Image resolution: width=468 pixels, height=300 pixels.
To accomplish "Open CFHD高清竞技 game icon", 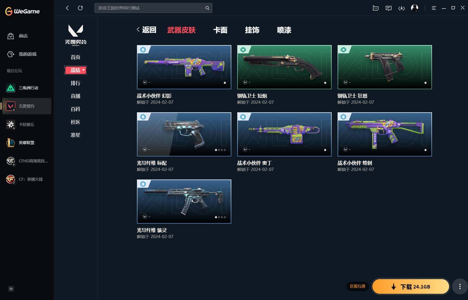I will [x=11, y=161].
